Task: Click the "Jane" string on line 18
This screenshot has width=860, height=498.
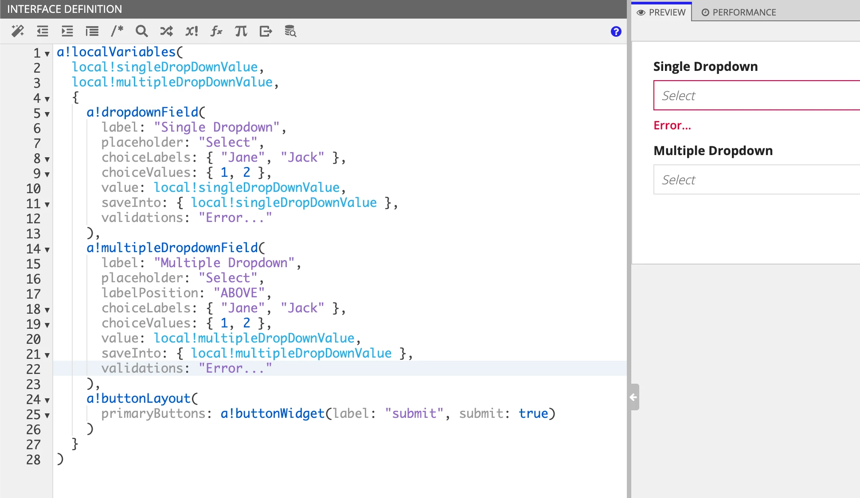Action: pyautogui.click(x=242, y=308)
